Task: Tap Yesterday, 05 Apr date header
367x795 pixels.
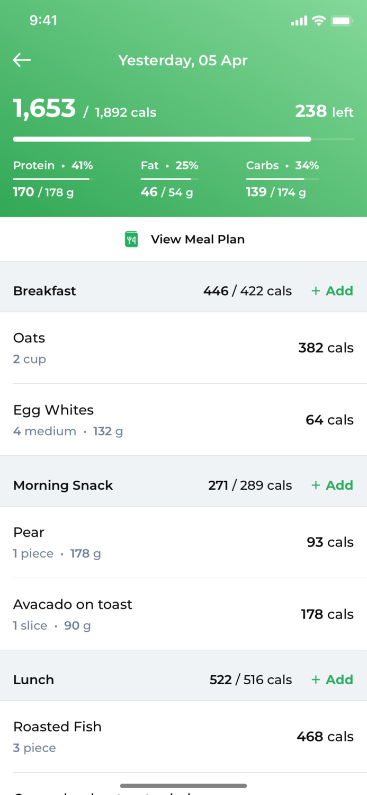Action: (x=183, y=60)
